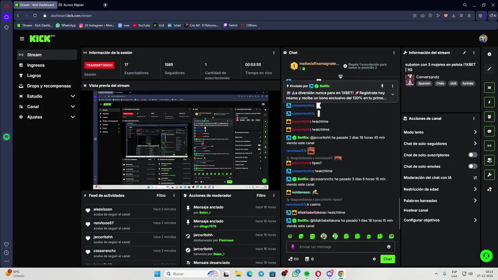
Task: Open Feed de actividades three-dot menu
Action: (x=174, y=196)
